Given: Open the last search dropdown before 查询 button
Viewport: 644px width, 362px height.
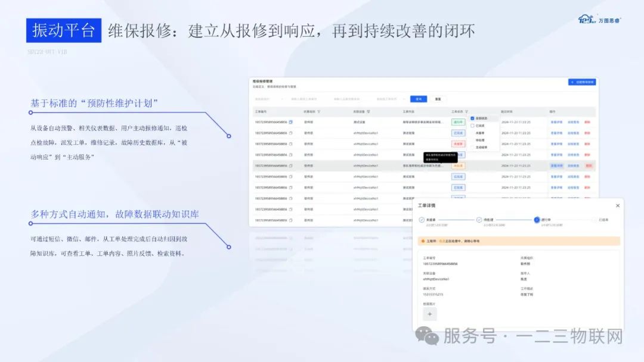Looking at the screenshot, I should pyautogui.click(x=391, y=99).
